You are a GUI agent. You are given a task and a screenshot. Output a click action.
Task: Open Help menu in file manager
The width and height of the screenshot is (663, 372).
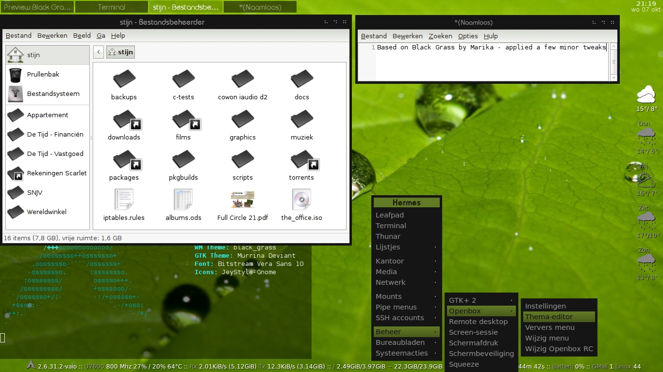[118, 36]
